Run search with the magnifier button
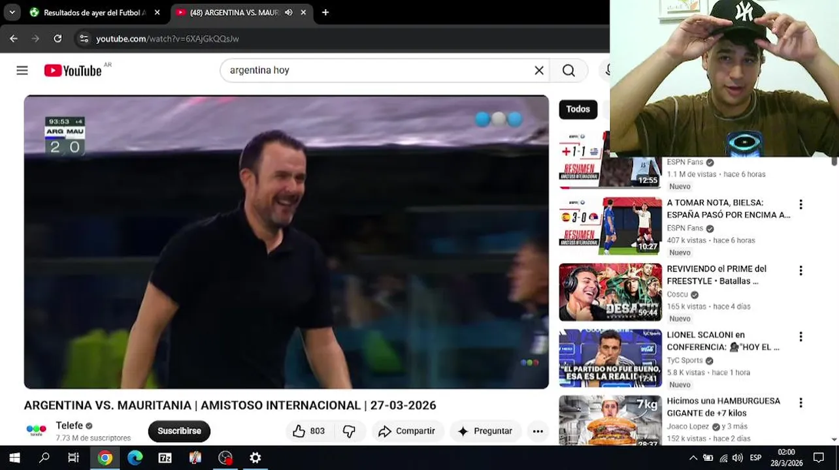The height and width of the screenshot is (470, 839). (x=568, y=70)
